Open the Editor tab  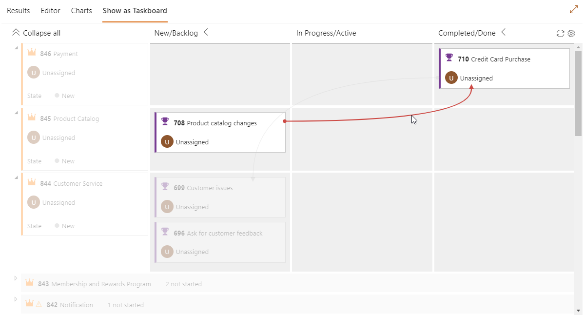click(x=50, y=10)
